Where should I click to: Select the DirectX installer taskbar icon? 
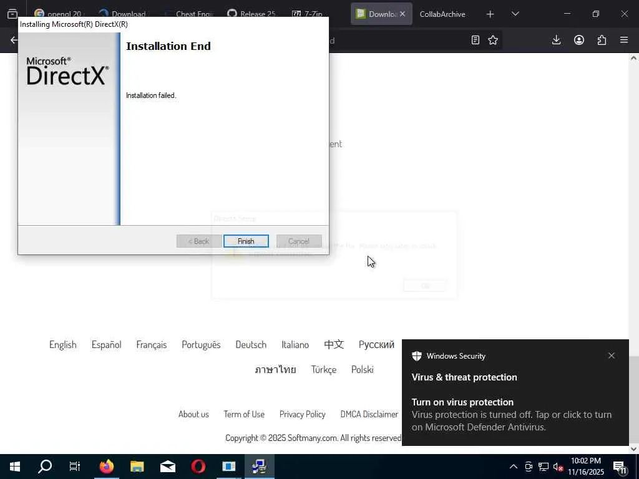(x=259, y=467)
